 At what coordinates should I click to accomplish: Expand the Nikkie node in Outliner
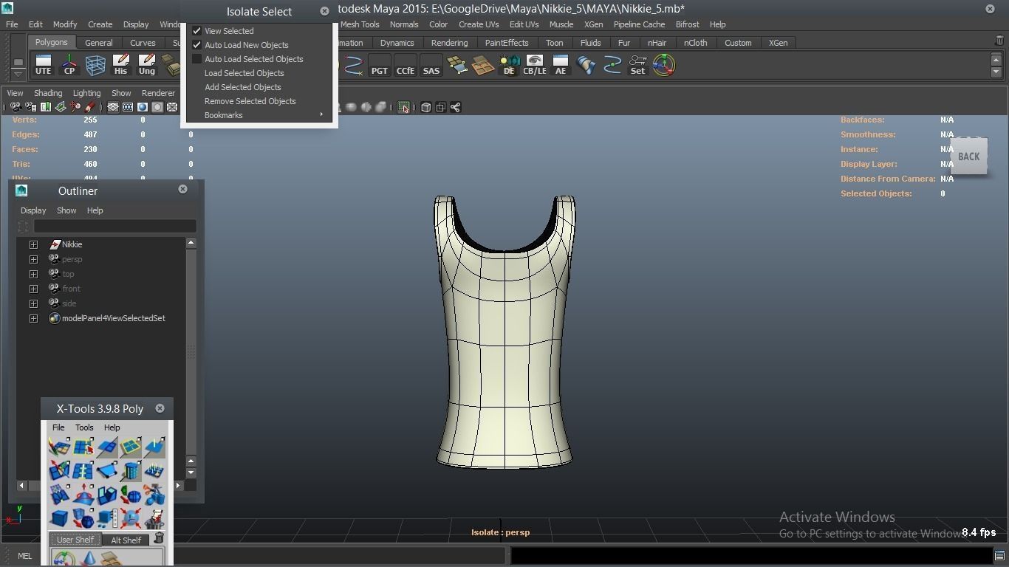(x=33, y=244)
